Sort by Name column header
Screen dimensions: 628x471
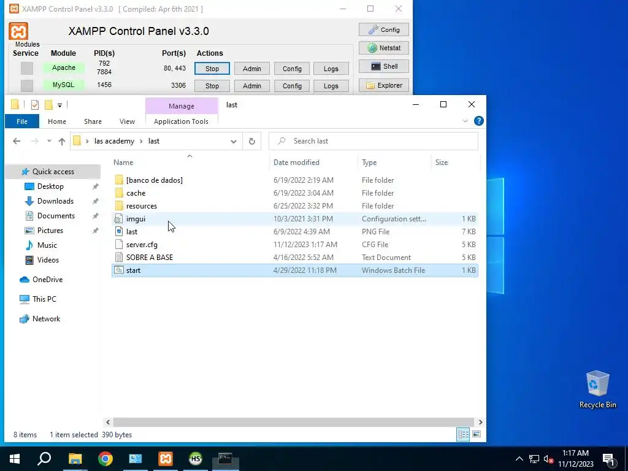pyautogui.click(x=123, y=162)
